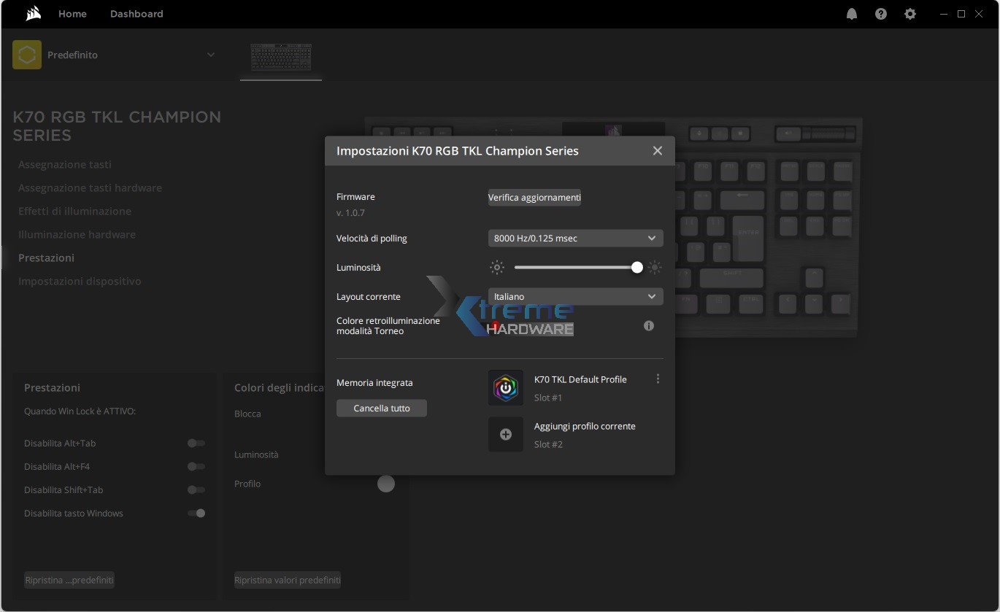Open the Layout corrente dropdown
The width and height of the screenshot is (1000, 612).
click(x=575, y=297)
